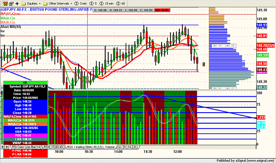
Task: Click the green MA(4,C)s study label
Action: 8,18
